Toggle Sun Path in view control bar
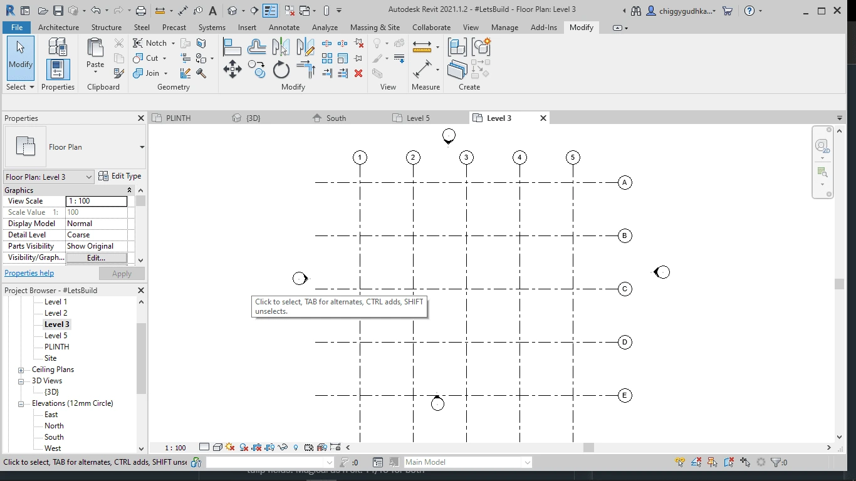 [x=231, y=447]
